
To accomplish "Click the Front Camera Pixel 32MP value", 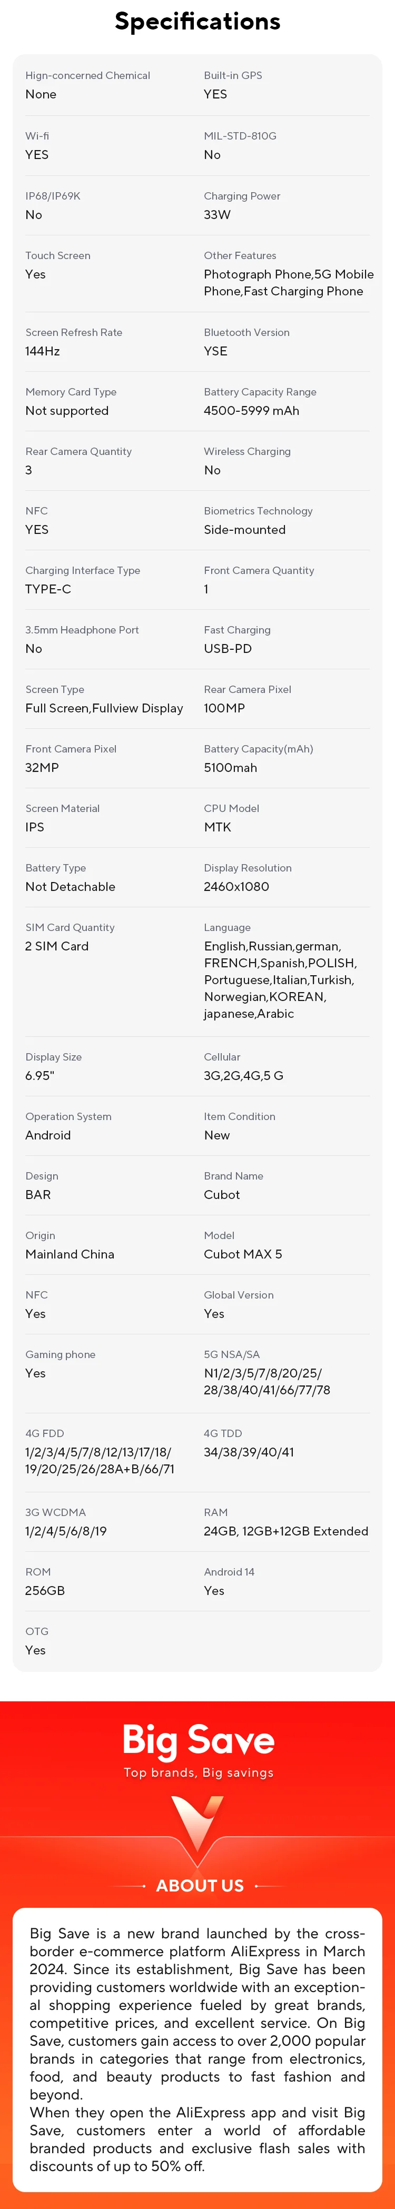I will point(42,768).
